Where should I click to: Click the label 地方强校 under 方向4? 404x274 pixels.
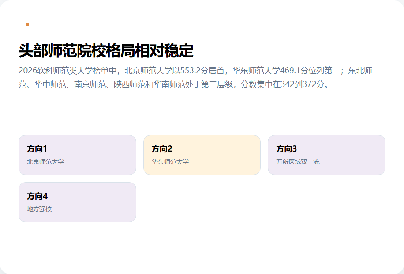coord(39,209)
